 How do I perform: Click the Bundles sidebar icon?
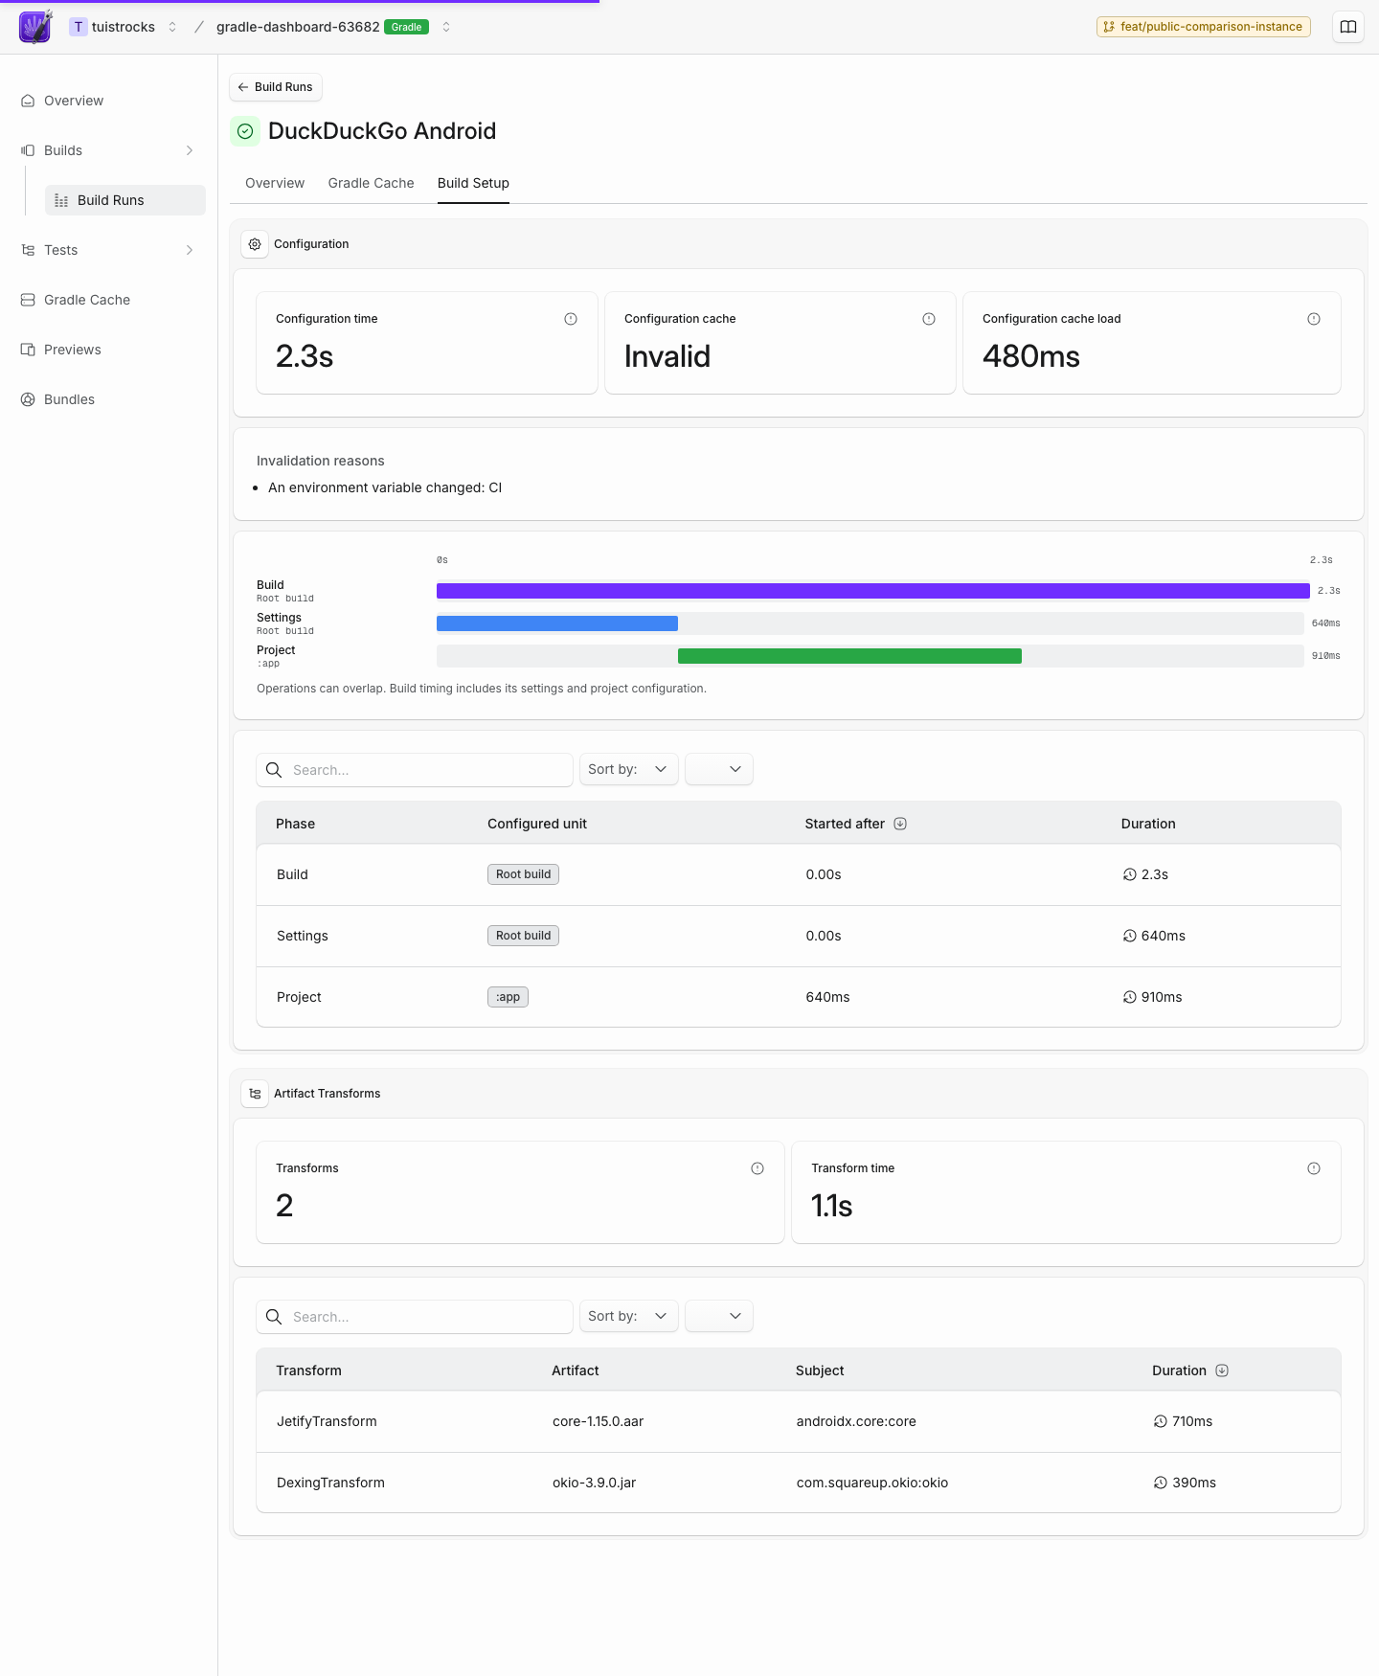(x=28, y=399)
